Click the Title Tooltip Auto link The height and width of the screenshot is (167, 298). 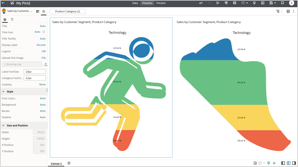[43, 39]
